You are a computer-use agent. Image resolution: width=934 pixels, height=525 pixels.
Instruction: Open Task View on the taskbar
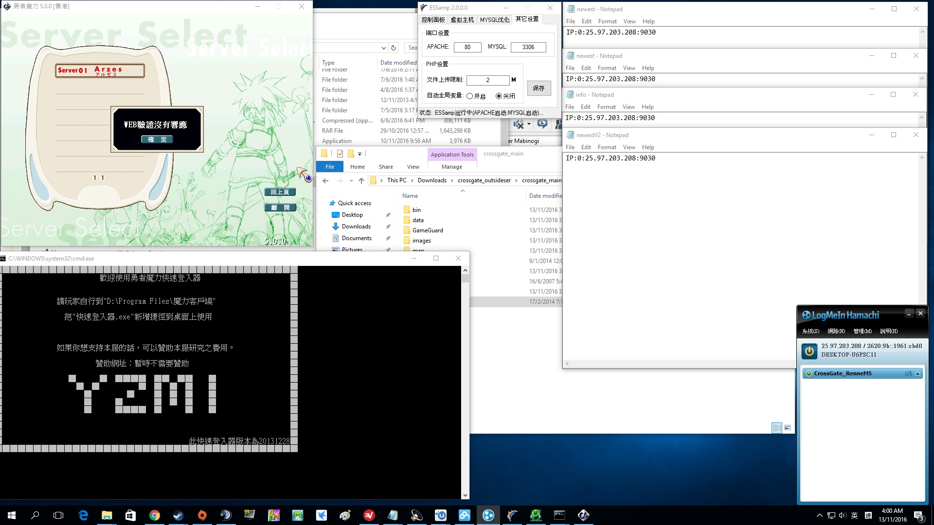coord(58,515)
